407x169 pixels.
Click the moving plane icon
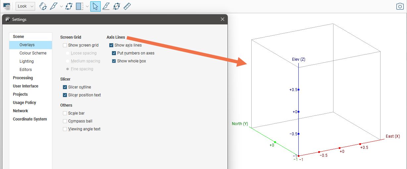(x=69, y=6)
